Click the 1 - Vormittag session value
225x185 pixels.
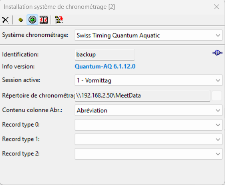pos(94,80)
